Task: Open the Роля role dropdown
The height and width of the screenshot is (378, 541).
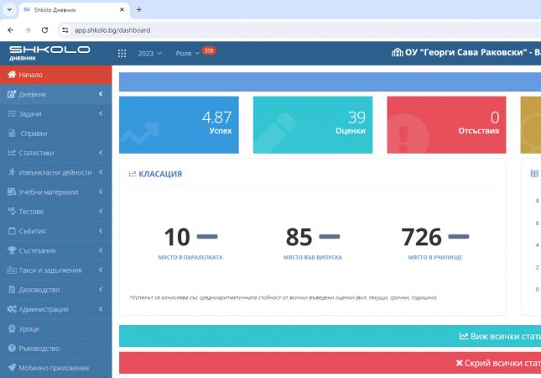Action: coord(187,53)
